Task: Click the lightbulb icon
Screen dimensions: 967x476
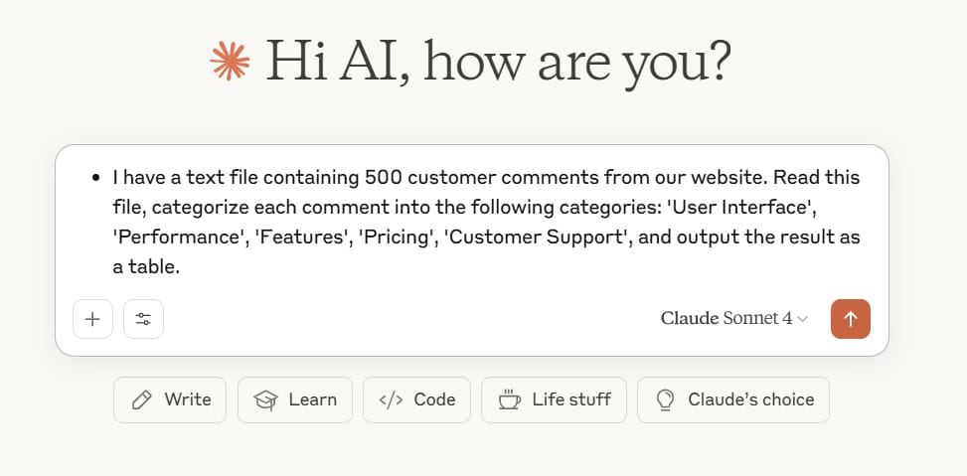Action: coord(665,399)
